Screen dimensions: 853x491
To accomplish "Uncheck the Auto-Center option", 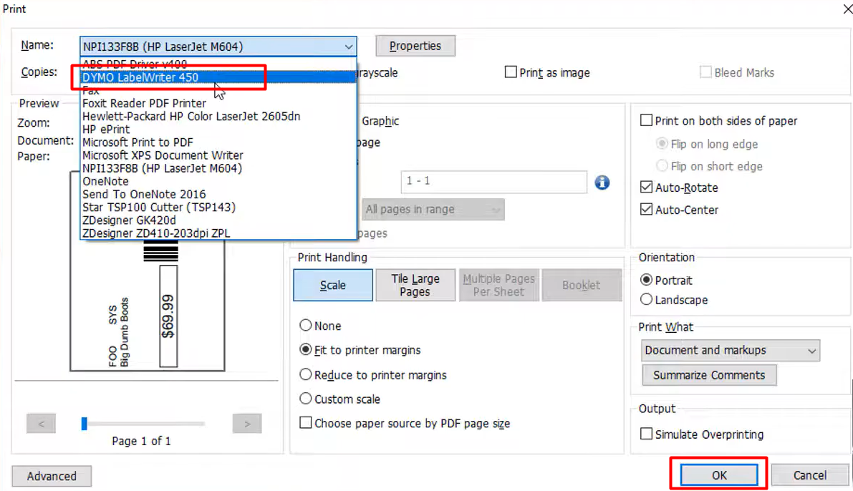I will [646, 209].
